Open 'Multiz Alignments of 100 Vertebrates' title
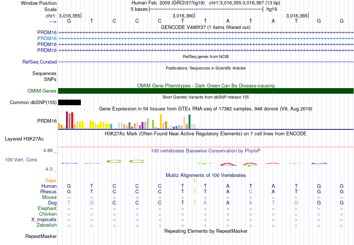The image size is (354, 245). pos(206,175)
